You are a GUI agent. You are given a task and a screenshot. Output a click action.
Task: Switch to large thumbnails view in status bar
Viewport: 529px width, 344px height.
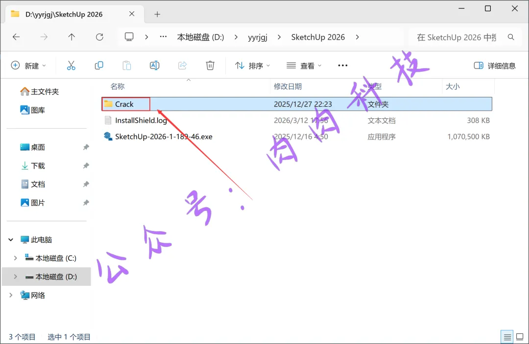tap(520, 337)
